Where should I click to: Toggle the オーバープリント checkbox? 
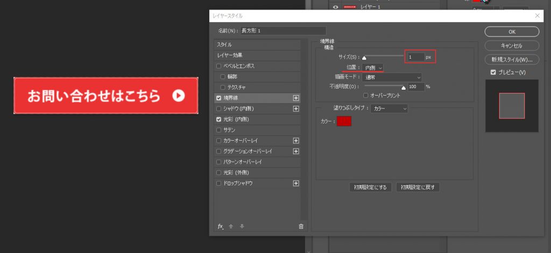(365, 95)
